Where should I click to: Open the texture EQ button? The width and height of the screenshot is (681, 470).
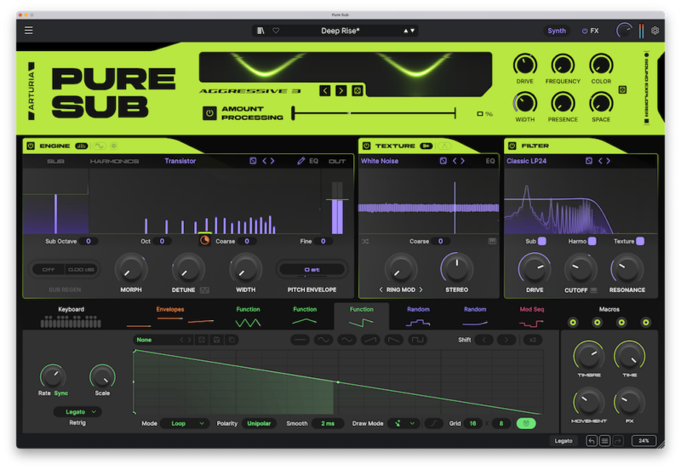(x=490, y=161)
